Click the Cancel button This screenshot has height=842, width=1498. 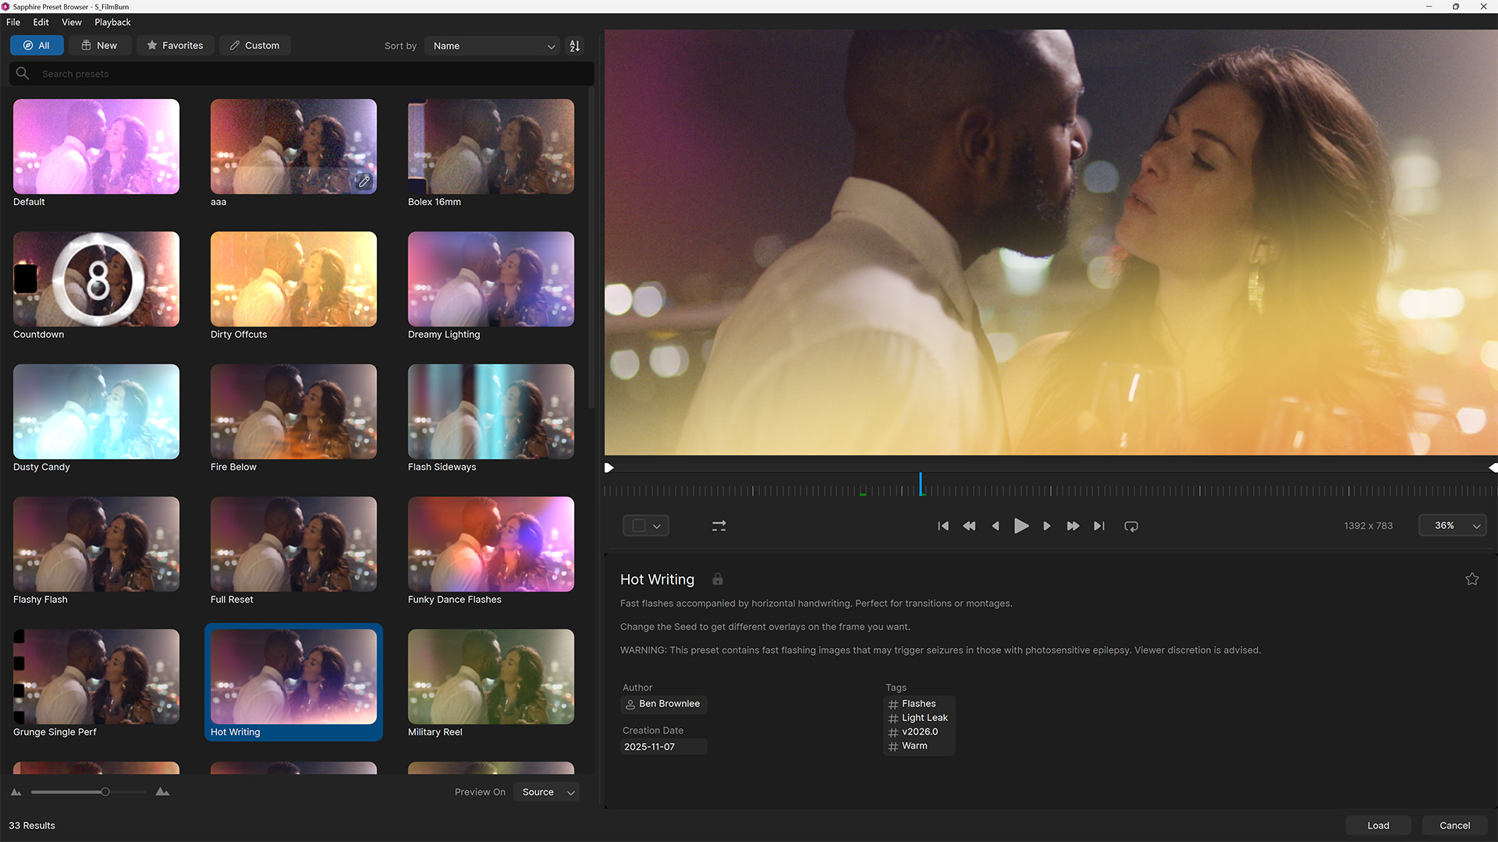1454,826
